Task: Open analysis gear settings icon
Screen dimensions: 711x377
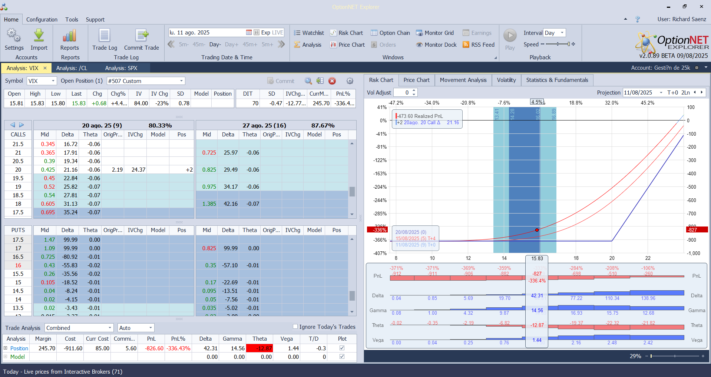Action: click(350, 81)
